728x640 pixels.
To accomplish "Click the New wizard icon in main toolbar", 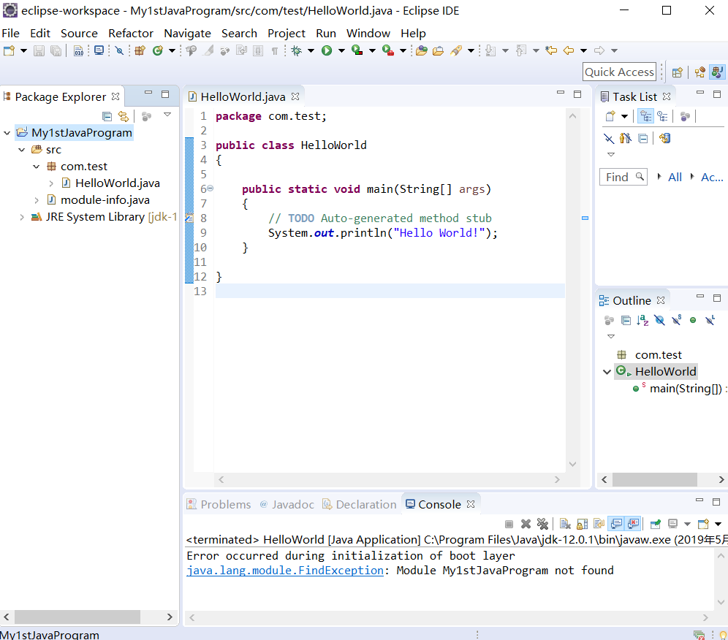I will (x=9, y=50).
